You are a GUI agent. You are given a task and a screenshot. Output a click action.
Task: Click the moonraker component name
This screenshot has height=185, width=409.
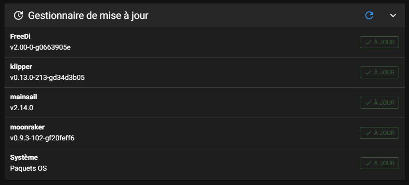(x=27, y=127)
